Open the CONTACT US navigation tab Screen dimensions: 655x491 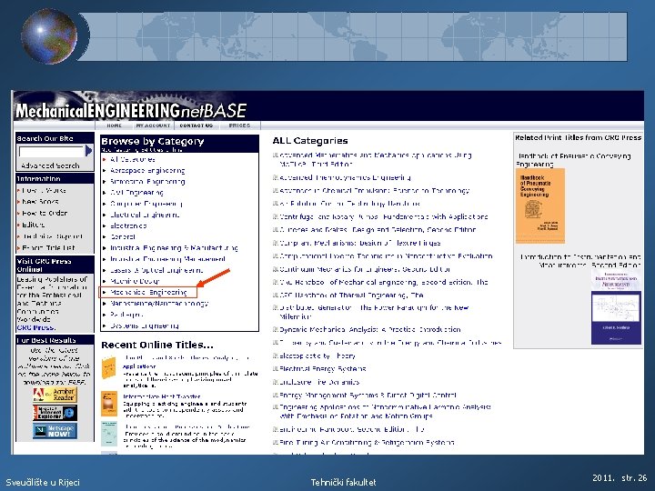click(x=196, y=125)
